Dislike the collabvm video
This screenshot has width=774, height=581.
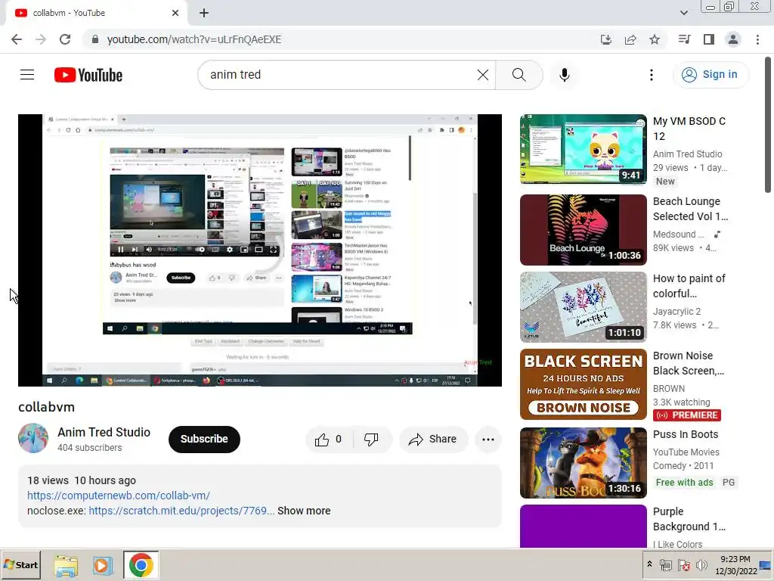pos(372,440)
